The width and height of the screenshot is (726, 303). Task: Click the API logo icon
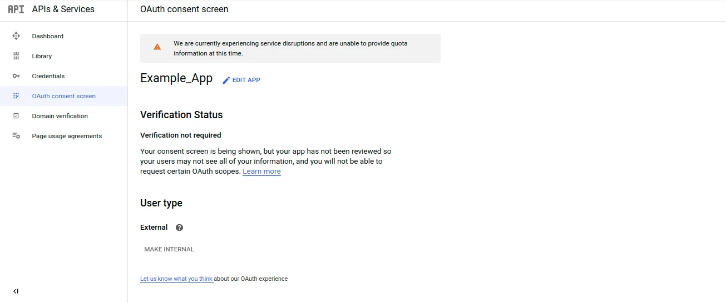pos(16,9)
